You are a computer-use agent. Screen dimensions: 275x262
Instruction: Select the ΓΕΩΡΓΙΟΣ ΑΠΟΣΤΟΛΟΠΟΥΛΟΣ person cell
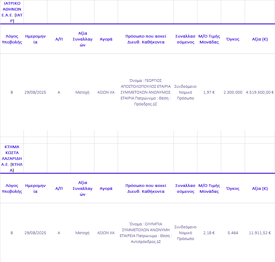[146, 92]
